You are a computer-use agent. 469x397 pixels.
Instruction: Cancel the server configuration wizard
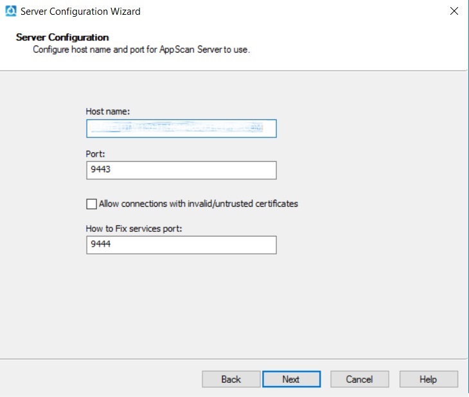pyautogui.click(x=359, y=379)
